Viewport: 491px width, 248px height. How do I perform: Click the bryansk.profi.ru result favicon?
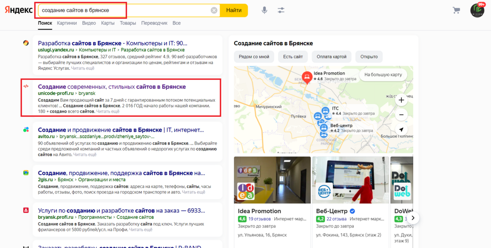coord(26,210)
